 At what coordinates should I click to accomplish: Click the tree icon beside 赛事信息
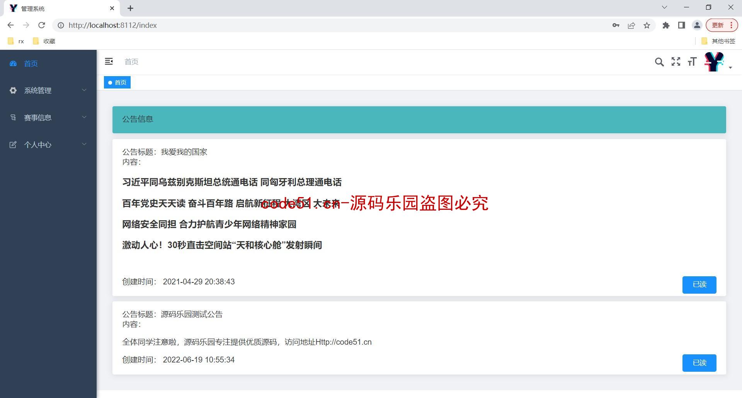(x=13, y=117)
